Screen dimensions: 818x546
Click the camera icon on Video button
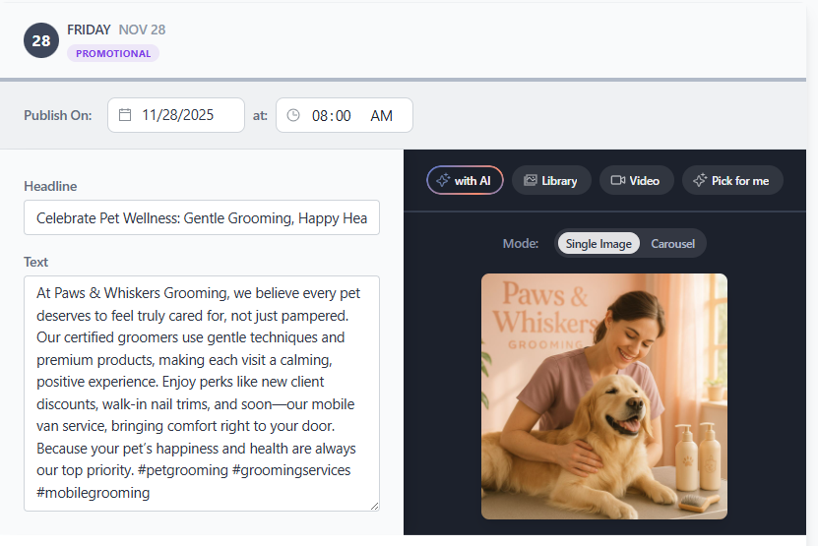pos(618,181)
